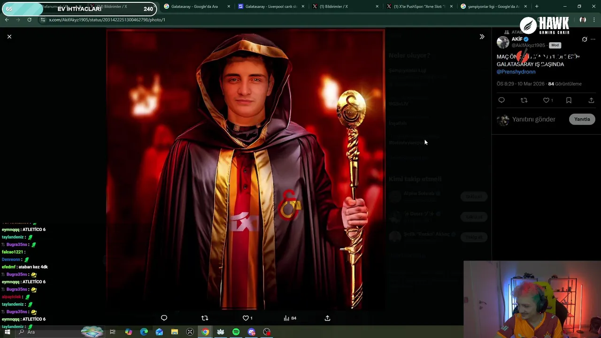Open Spotify from the taskbar

[236, 332]
